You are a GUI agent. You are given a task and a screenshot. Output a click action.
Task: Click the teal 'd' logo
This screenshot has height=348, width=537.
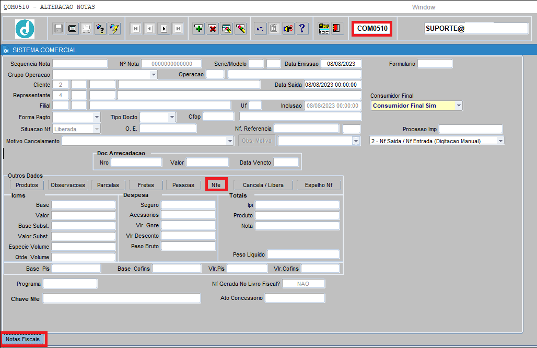pyautogui.click(x=25, y=29)
